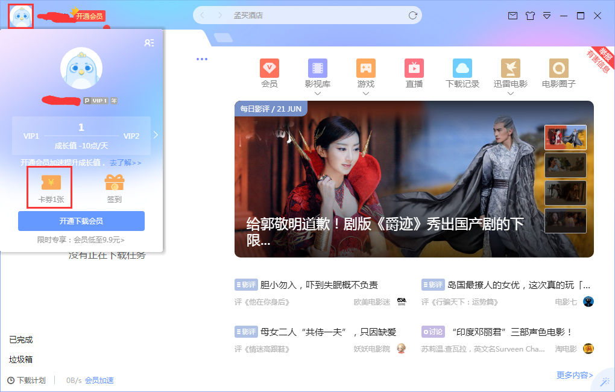Select the blank browser tab
This screenshot has height=392, width=615.
pos(223,37)
